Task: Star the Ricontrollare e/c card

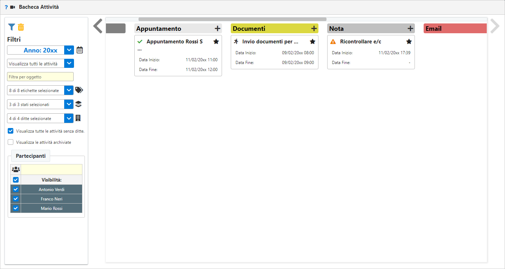Action: (x=409, y=42)
